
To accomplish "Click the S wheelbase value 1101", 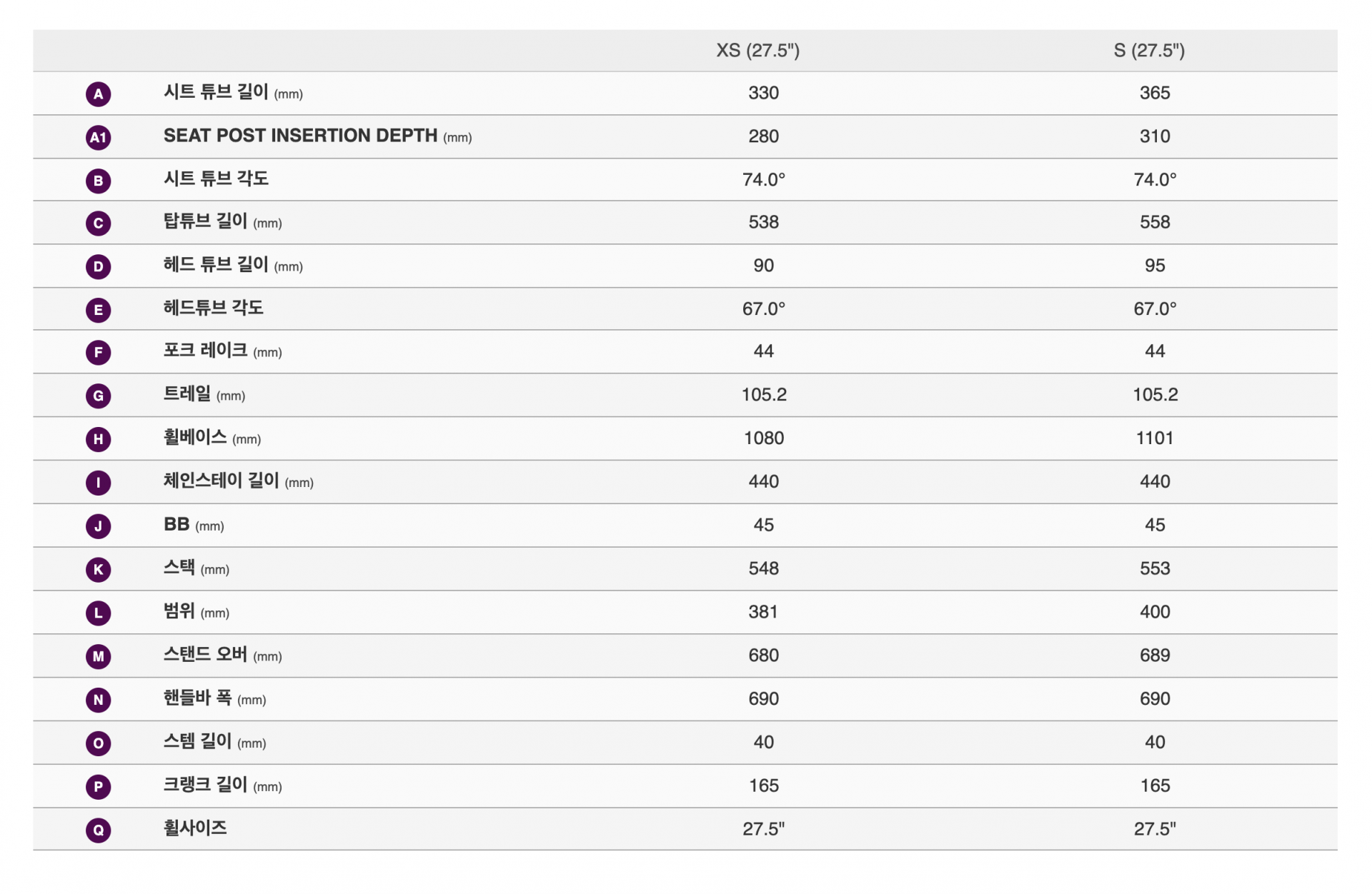I will (x=1155, y=438).
